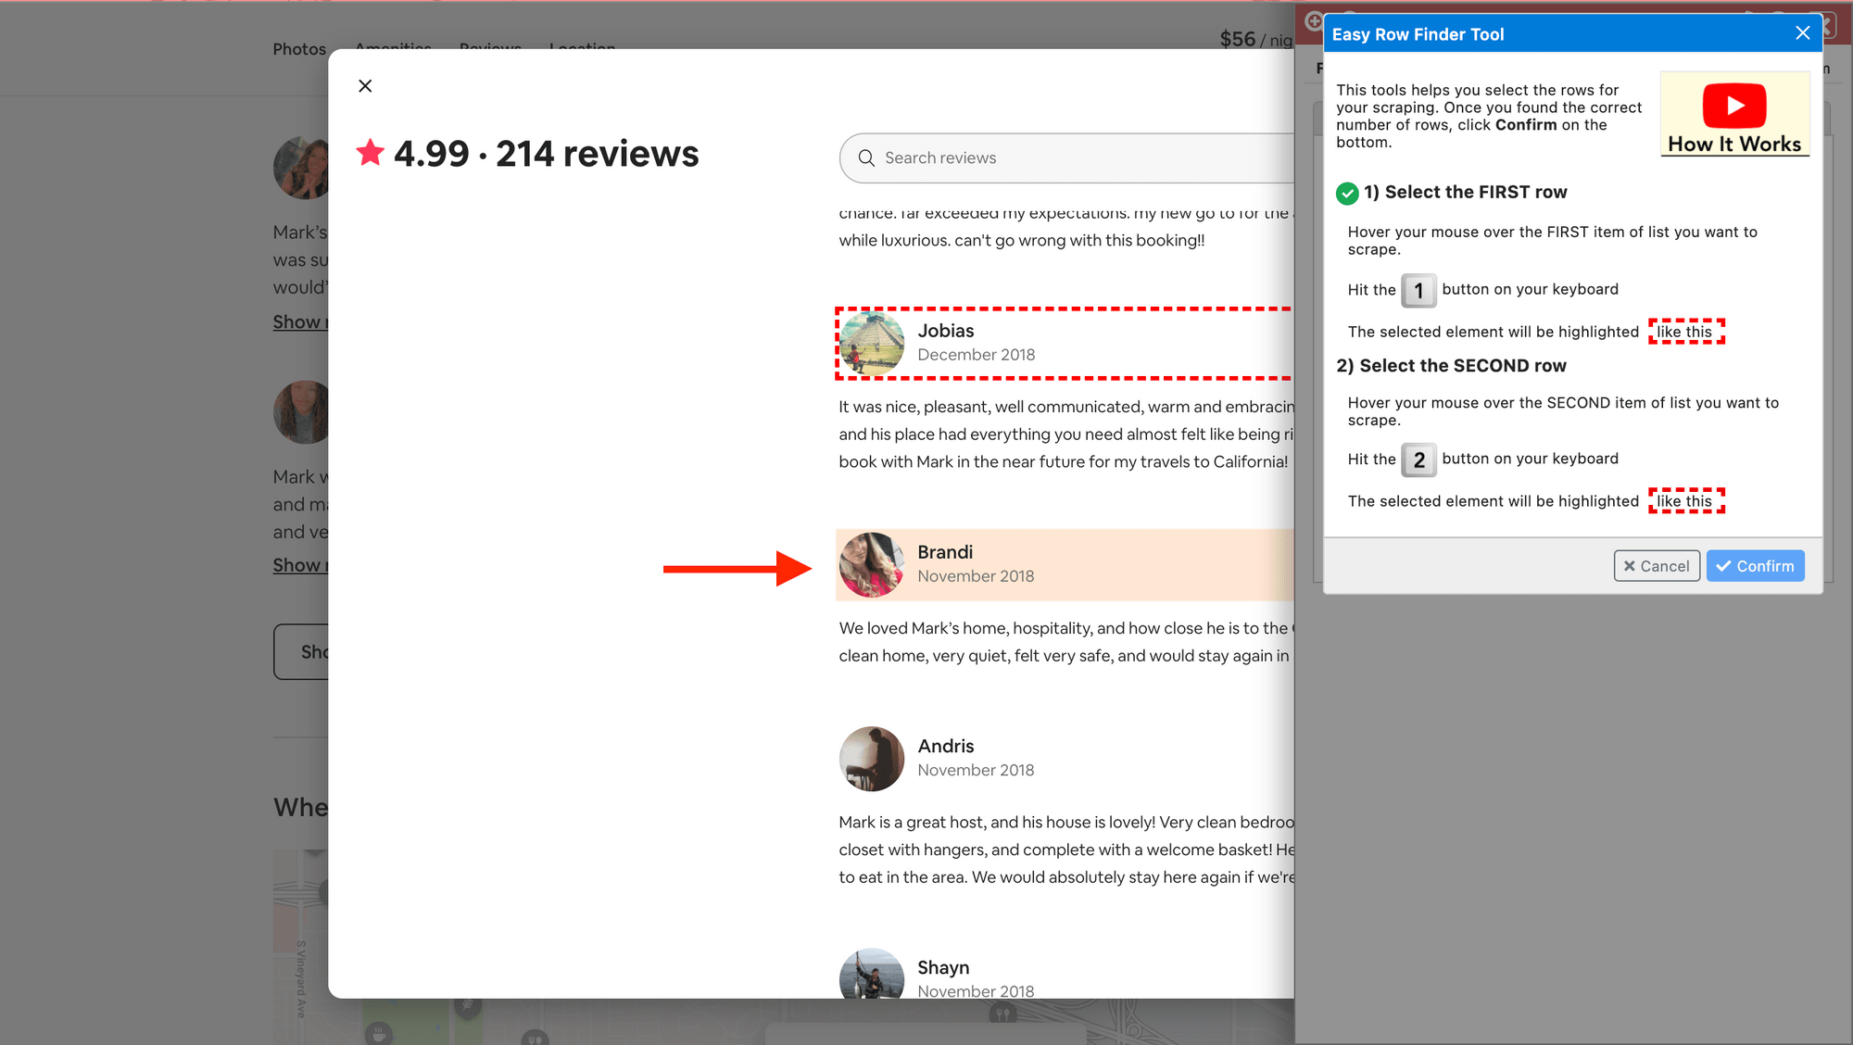Screen dimensions: 1853x1045
Task: Click the 'Select the SECOND row' heading
Action: point(1451,366)
